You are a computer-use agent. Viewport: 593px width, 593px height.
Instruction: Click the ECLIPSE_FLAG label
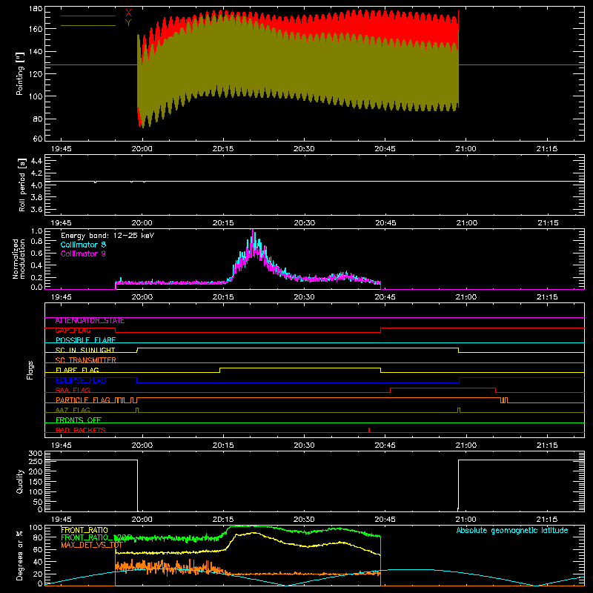81,380
